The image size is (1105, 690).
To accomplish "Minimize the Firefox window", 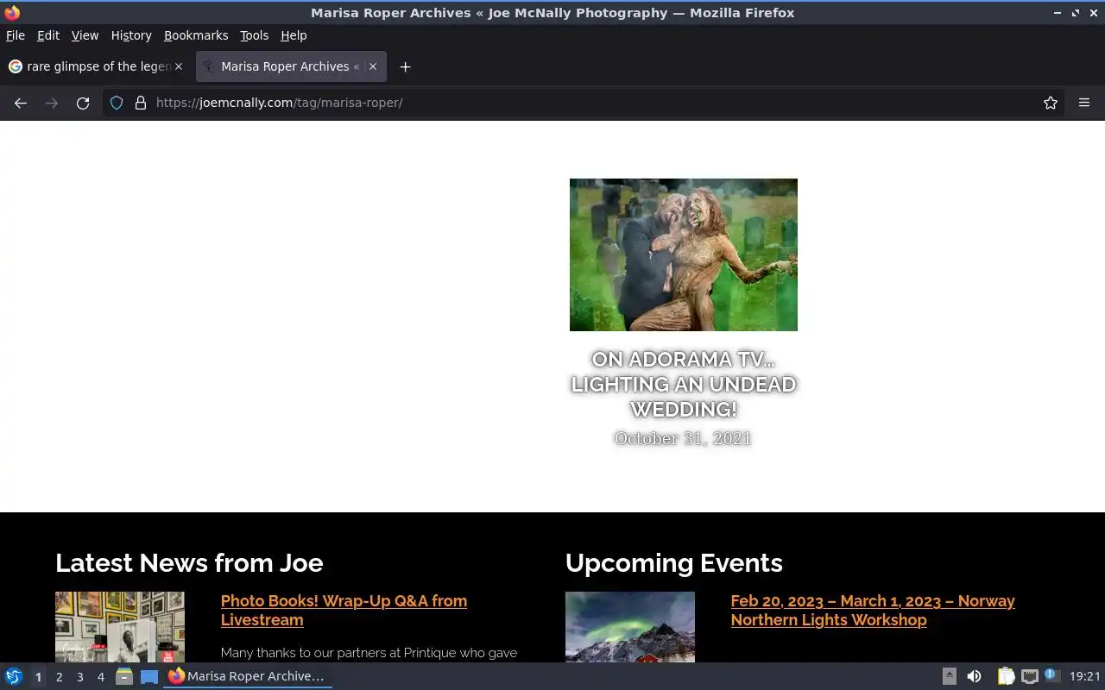I will tap(1058, 13).
